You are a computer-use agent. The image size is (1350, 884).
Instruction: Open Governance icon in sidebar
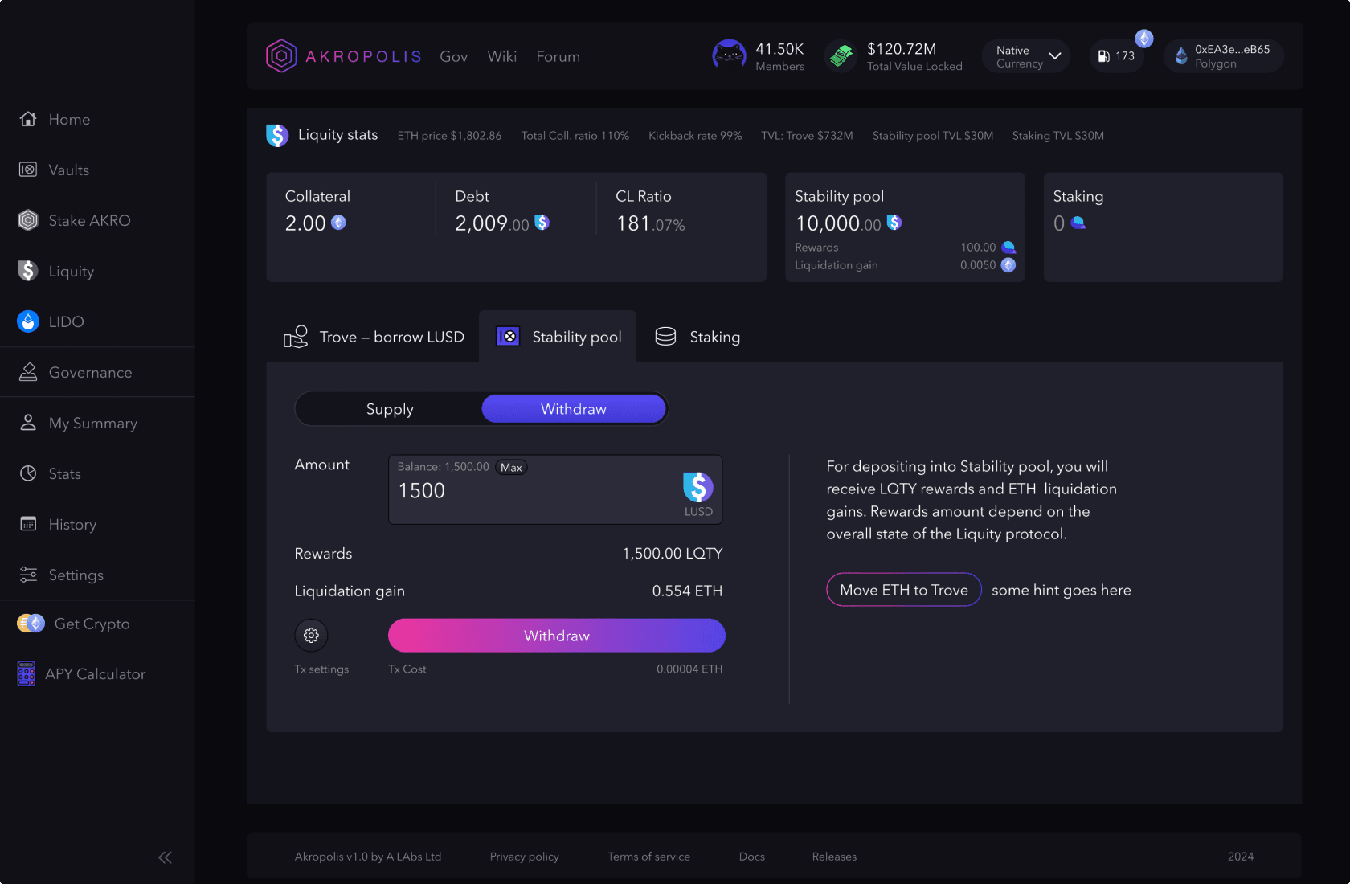pyautogui.click(x=28, y=372)
